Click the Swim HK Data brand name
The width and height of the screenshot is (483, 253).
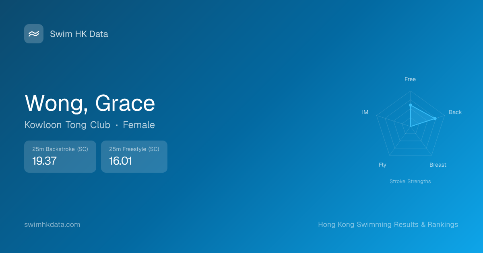pyautogui.click(x=79, y=34)
